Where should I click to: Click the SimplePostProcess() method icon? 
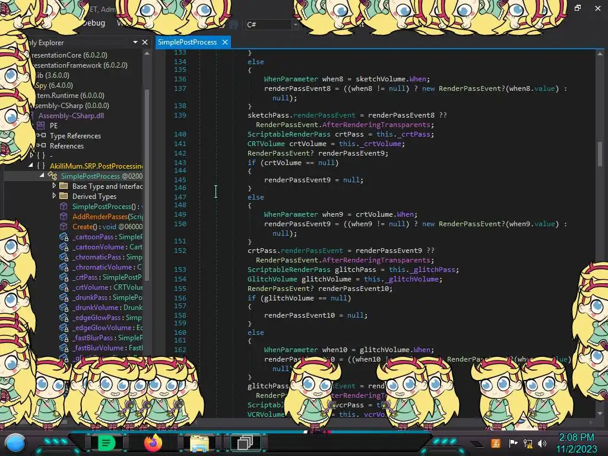click(64, 206)
